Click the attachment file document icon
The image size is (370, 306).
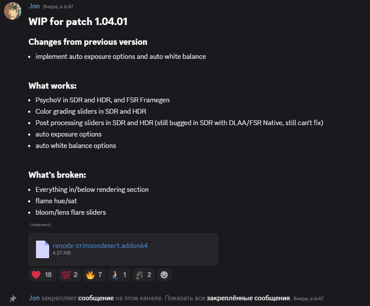[43, 249]
